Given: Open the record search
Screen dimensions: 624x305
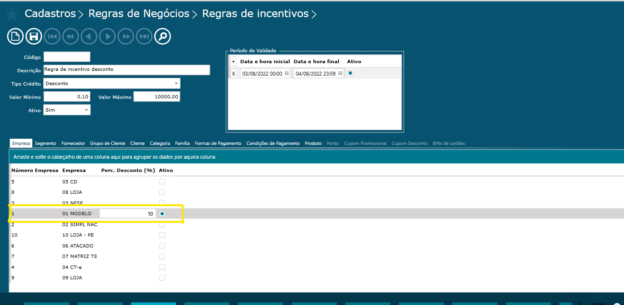Looking at the screenshot, I should click(x=163, y=36).
